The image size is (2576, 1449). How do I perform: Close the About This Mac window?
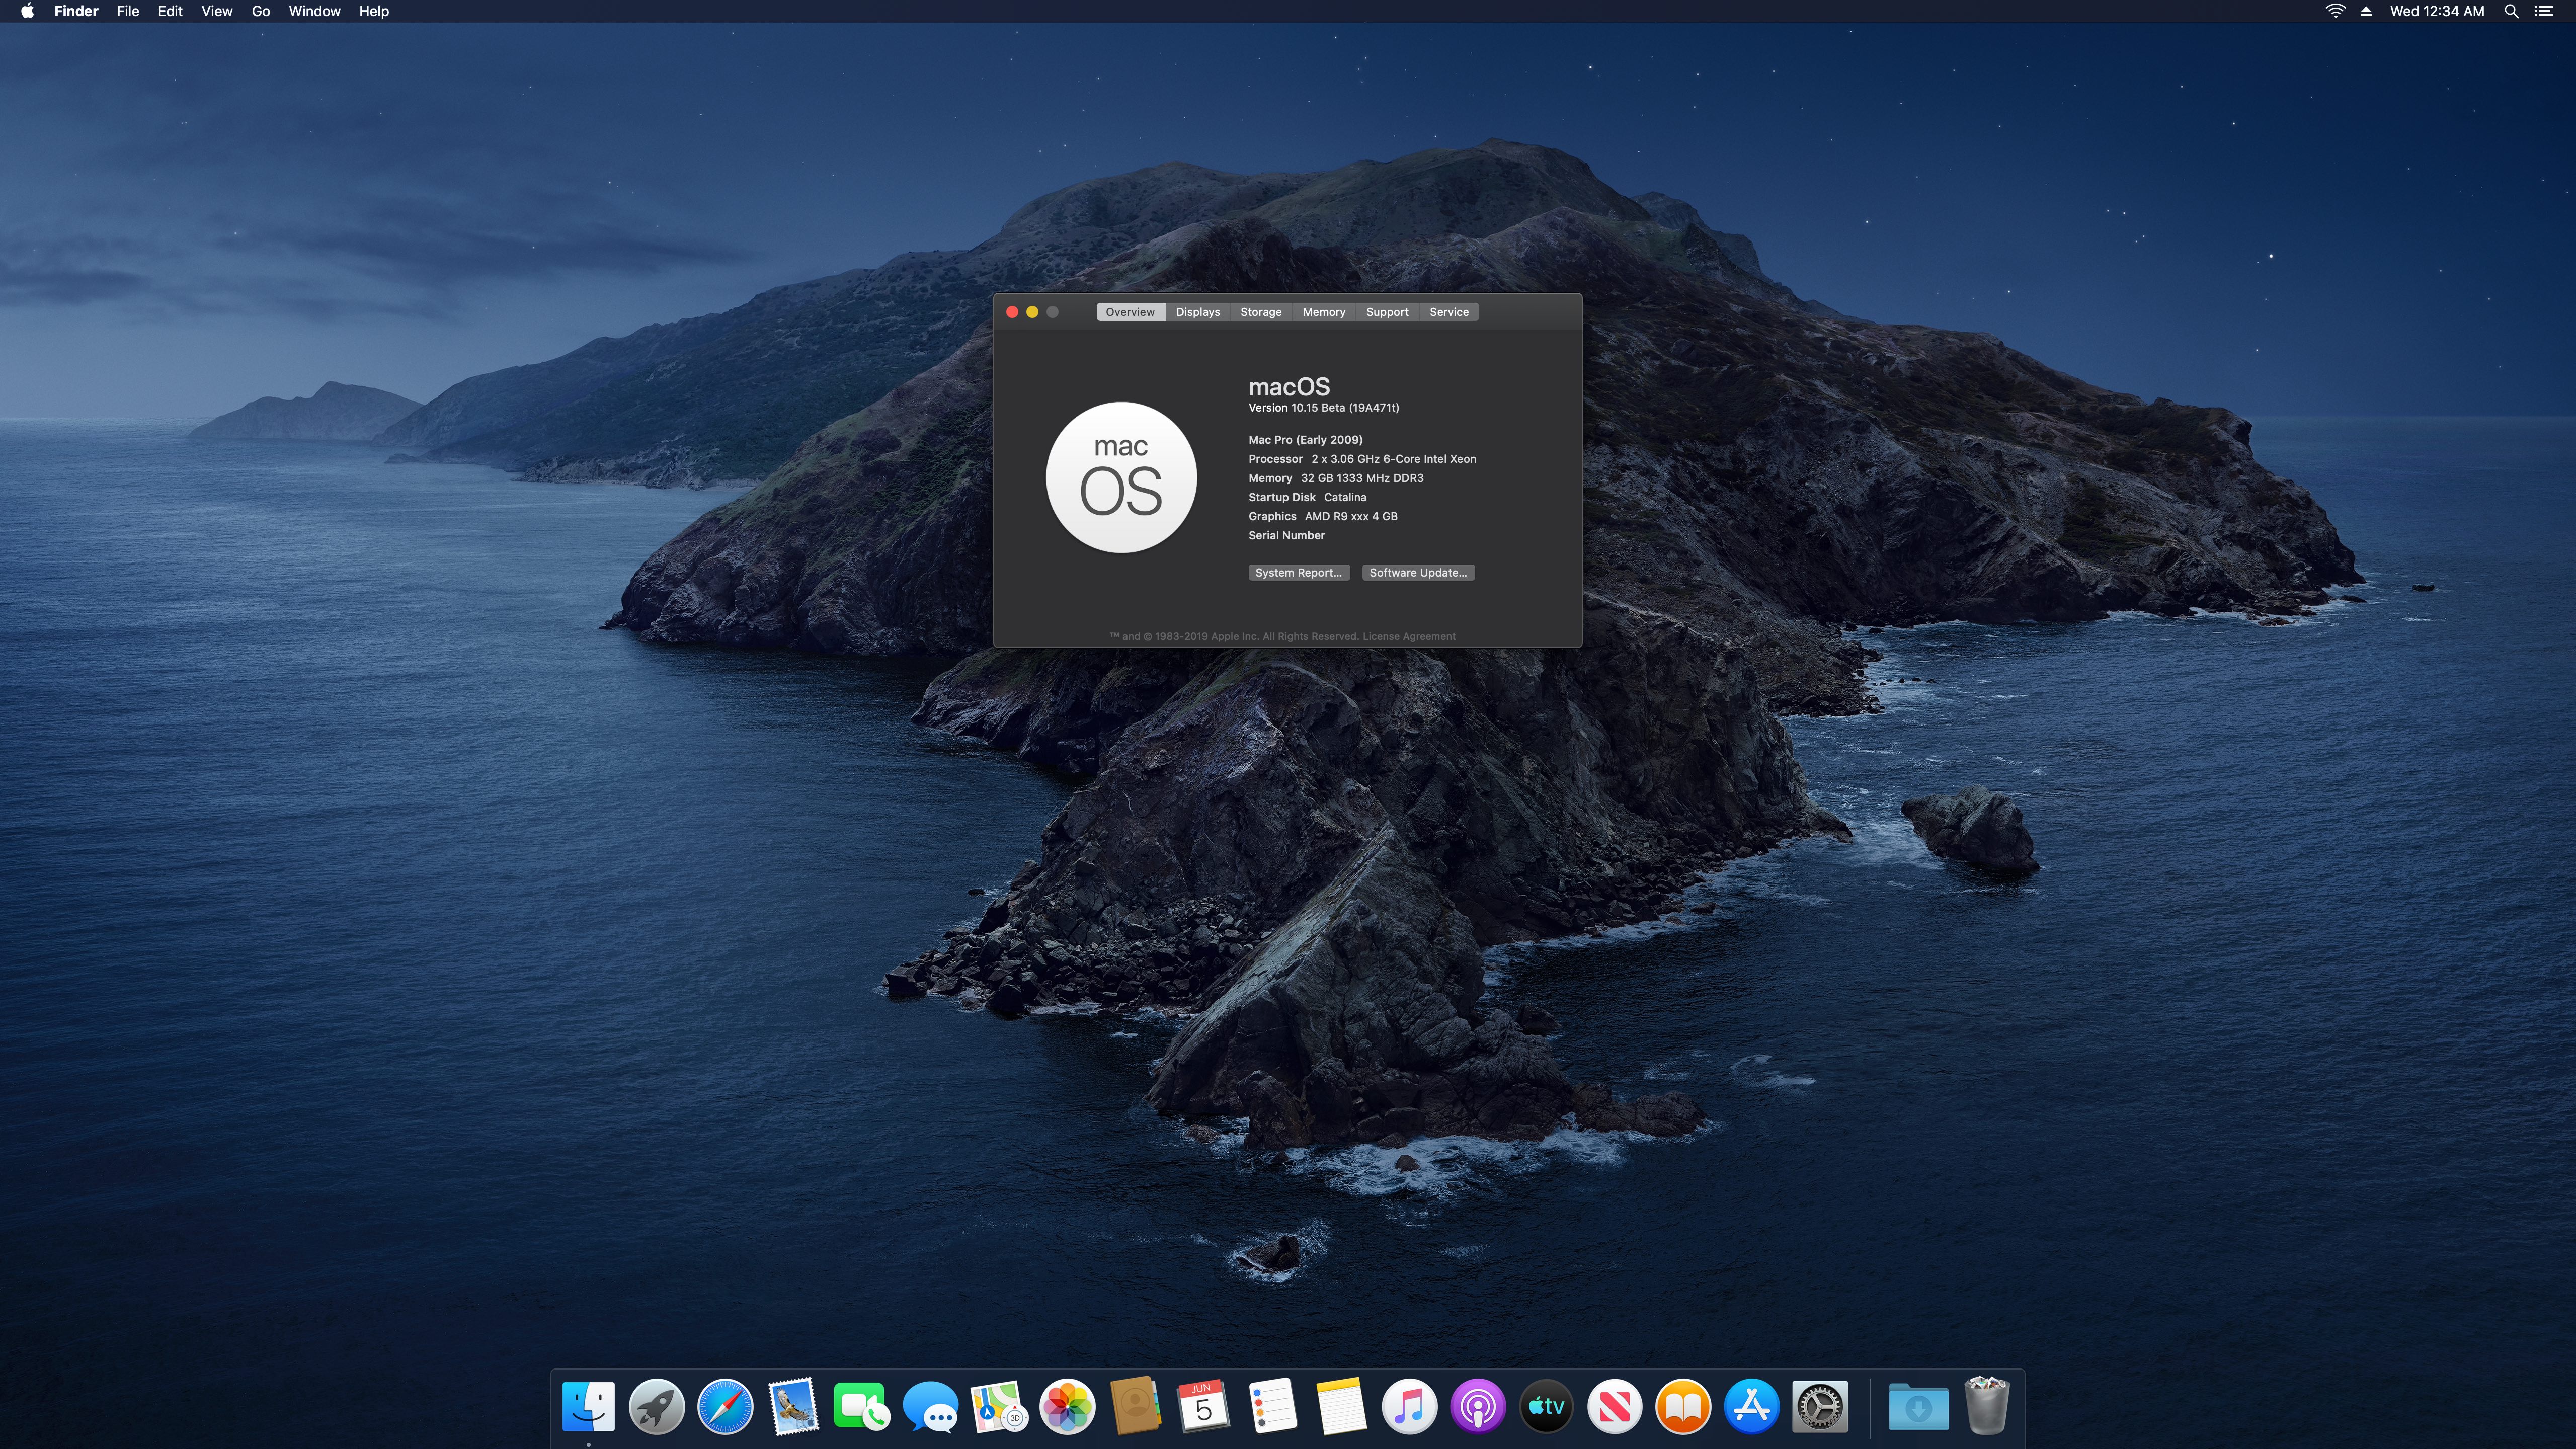click(x=1012, y=312)
